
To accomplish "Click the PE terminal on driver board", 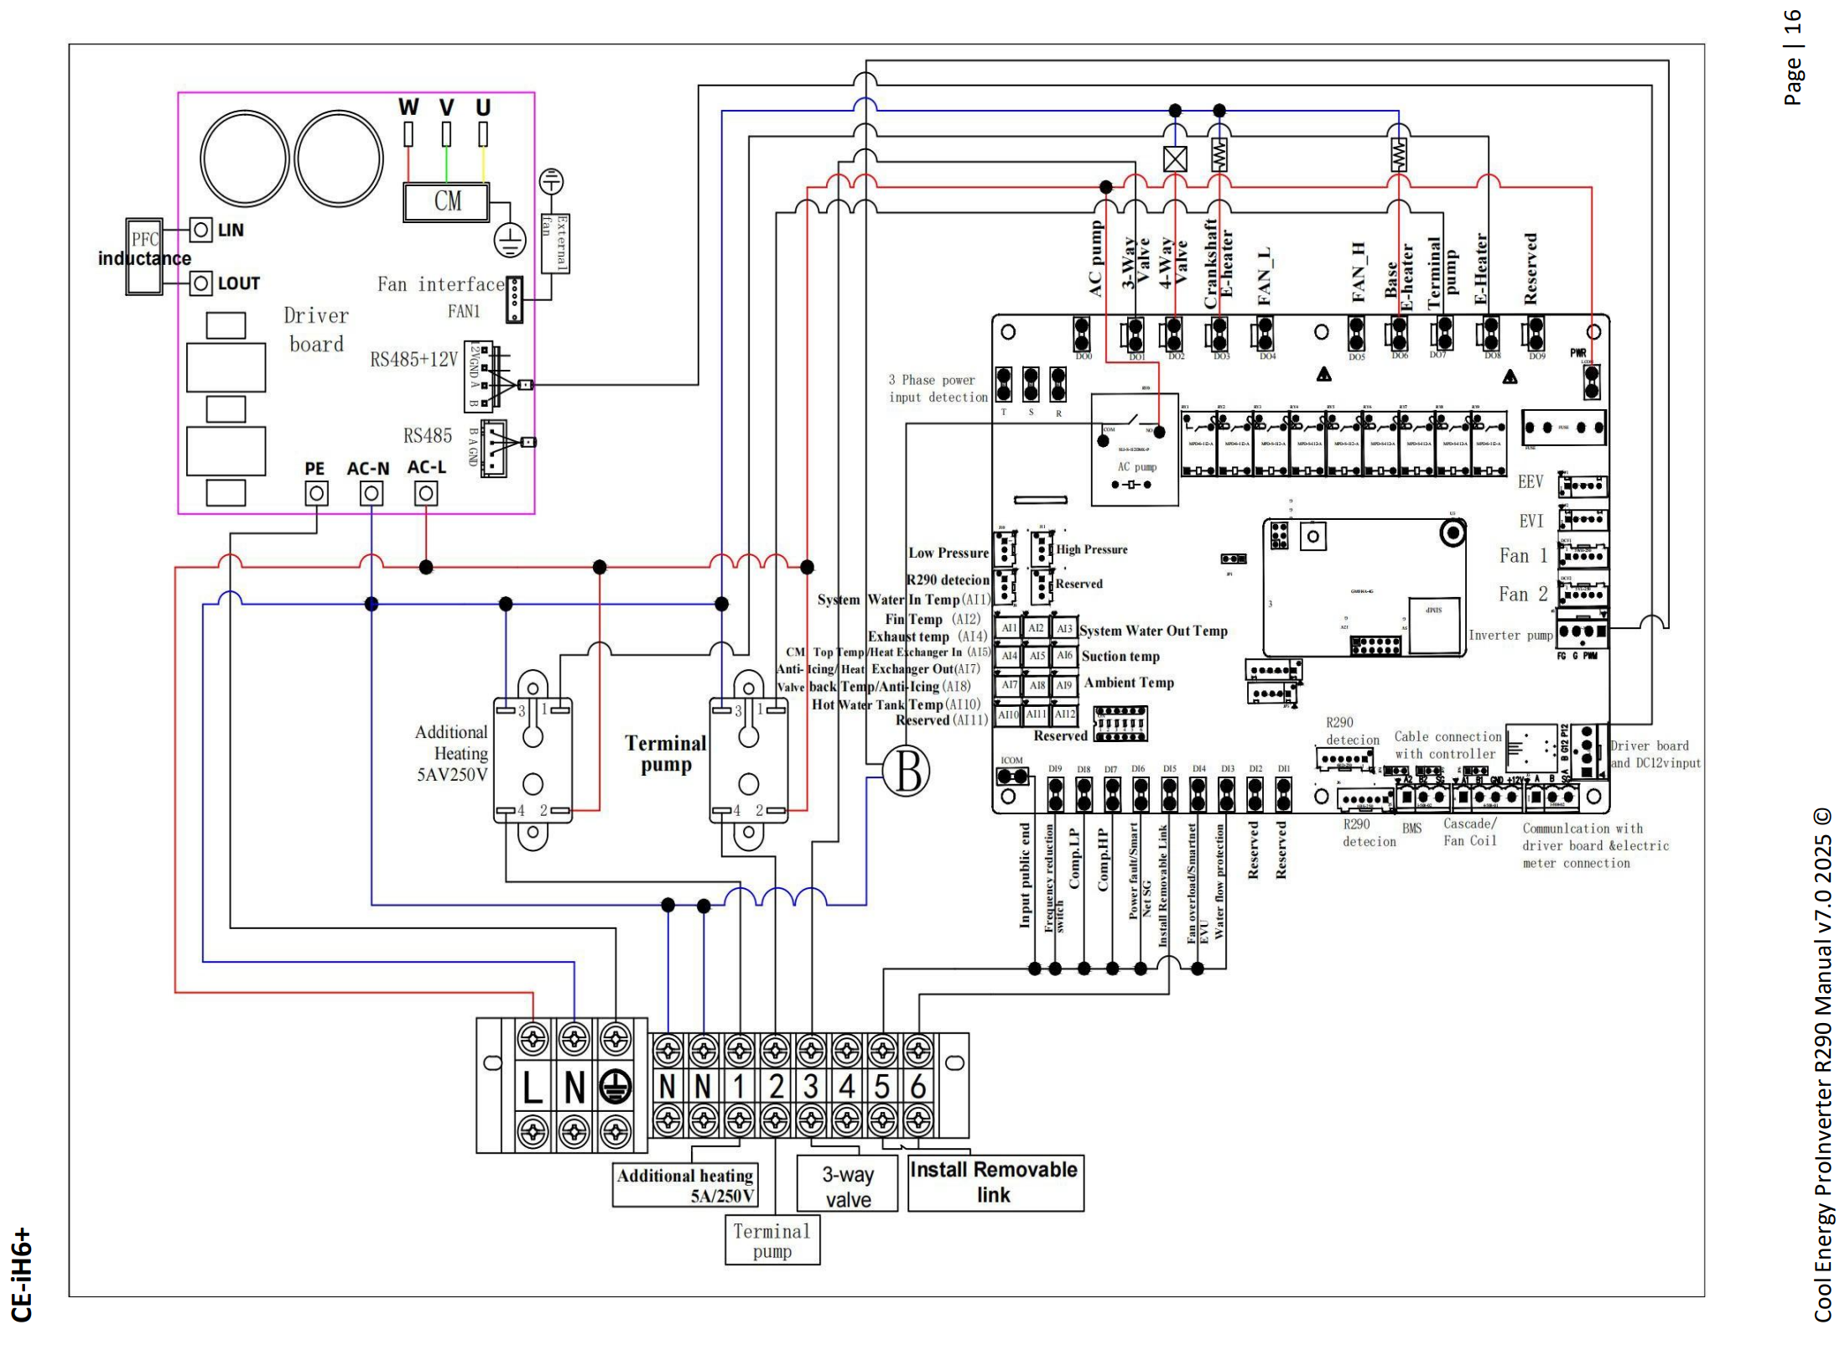I will (316, 493).
